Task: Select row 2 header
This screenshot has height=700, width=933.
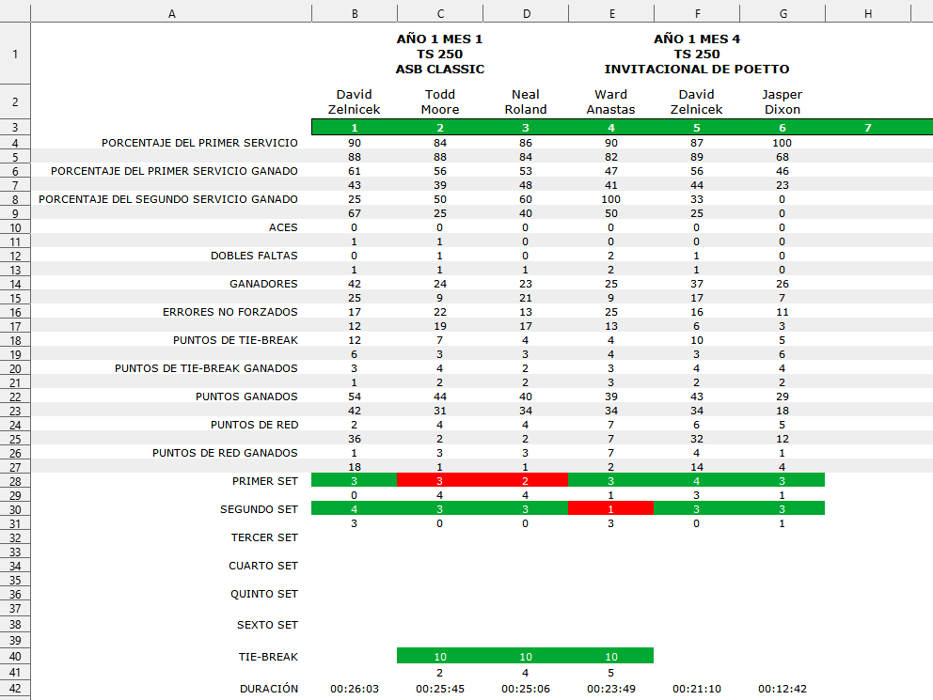Action: click(15, 102)
